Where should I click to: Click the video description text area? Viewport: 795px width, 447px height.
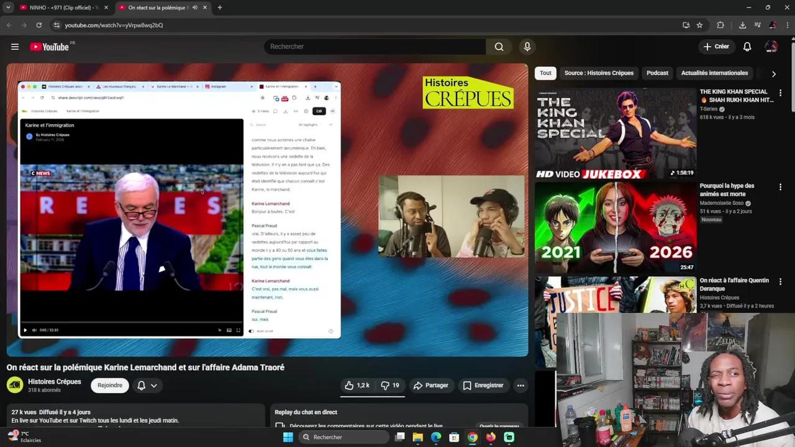(135, 417)
